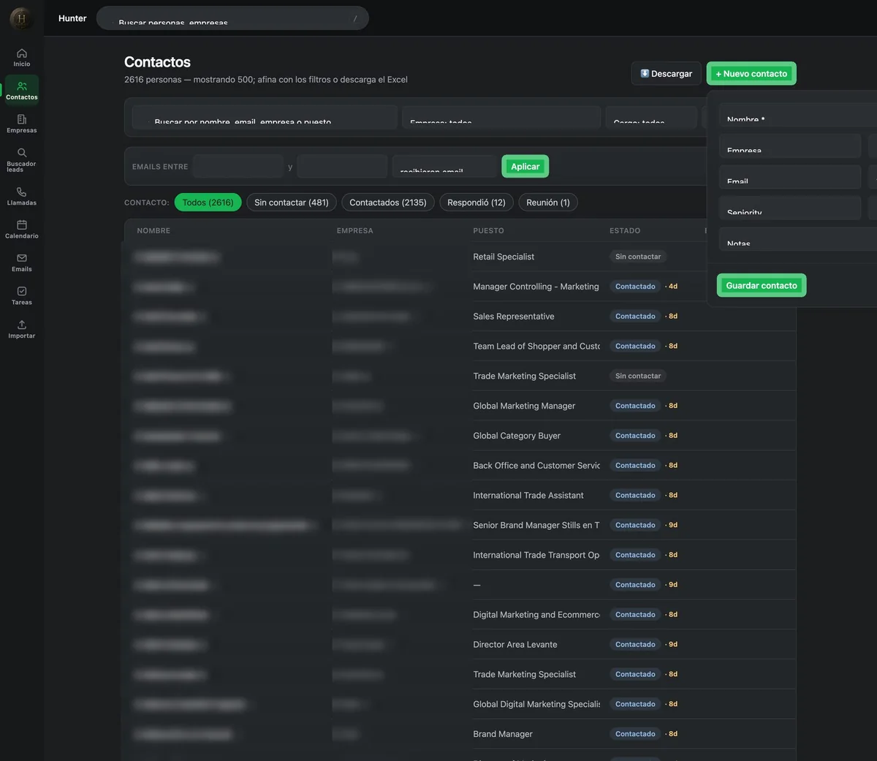Click Contactado badge on Manager Controlling row
Image resolution: width=877 pixels, height=761 pixels.
coord(635,287)
